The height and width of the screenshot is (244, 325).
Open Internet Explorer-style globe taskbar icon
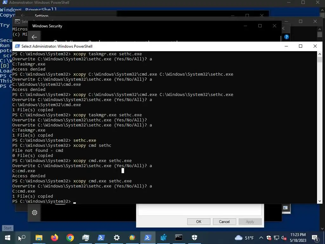click(132, 238)
